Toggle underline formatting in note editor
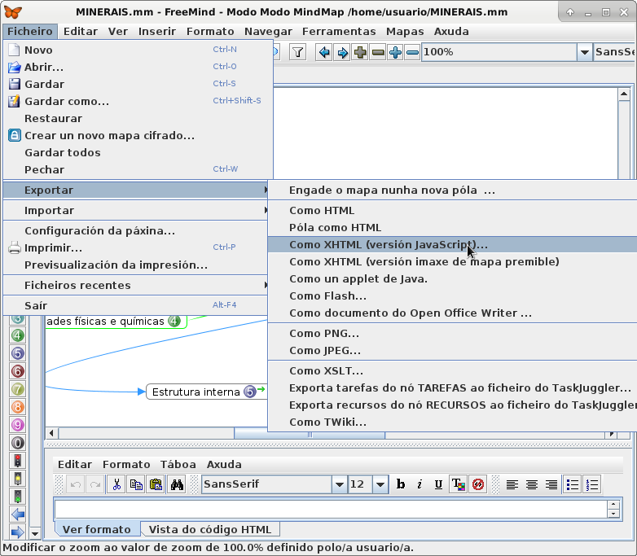637x556 pixels. pyautogui.click(x=438, y=484)
